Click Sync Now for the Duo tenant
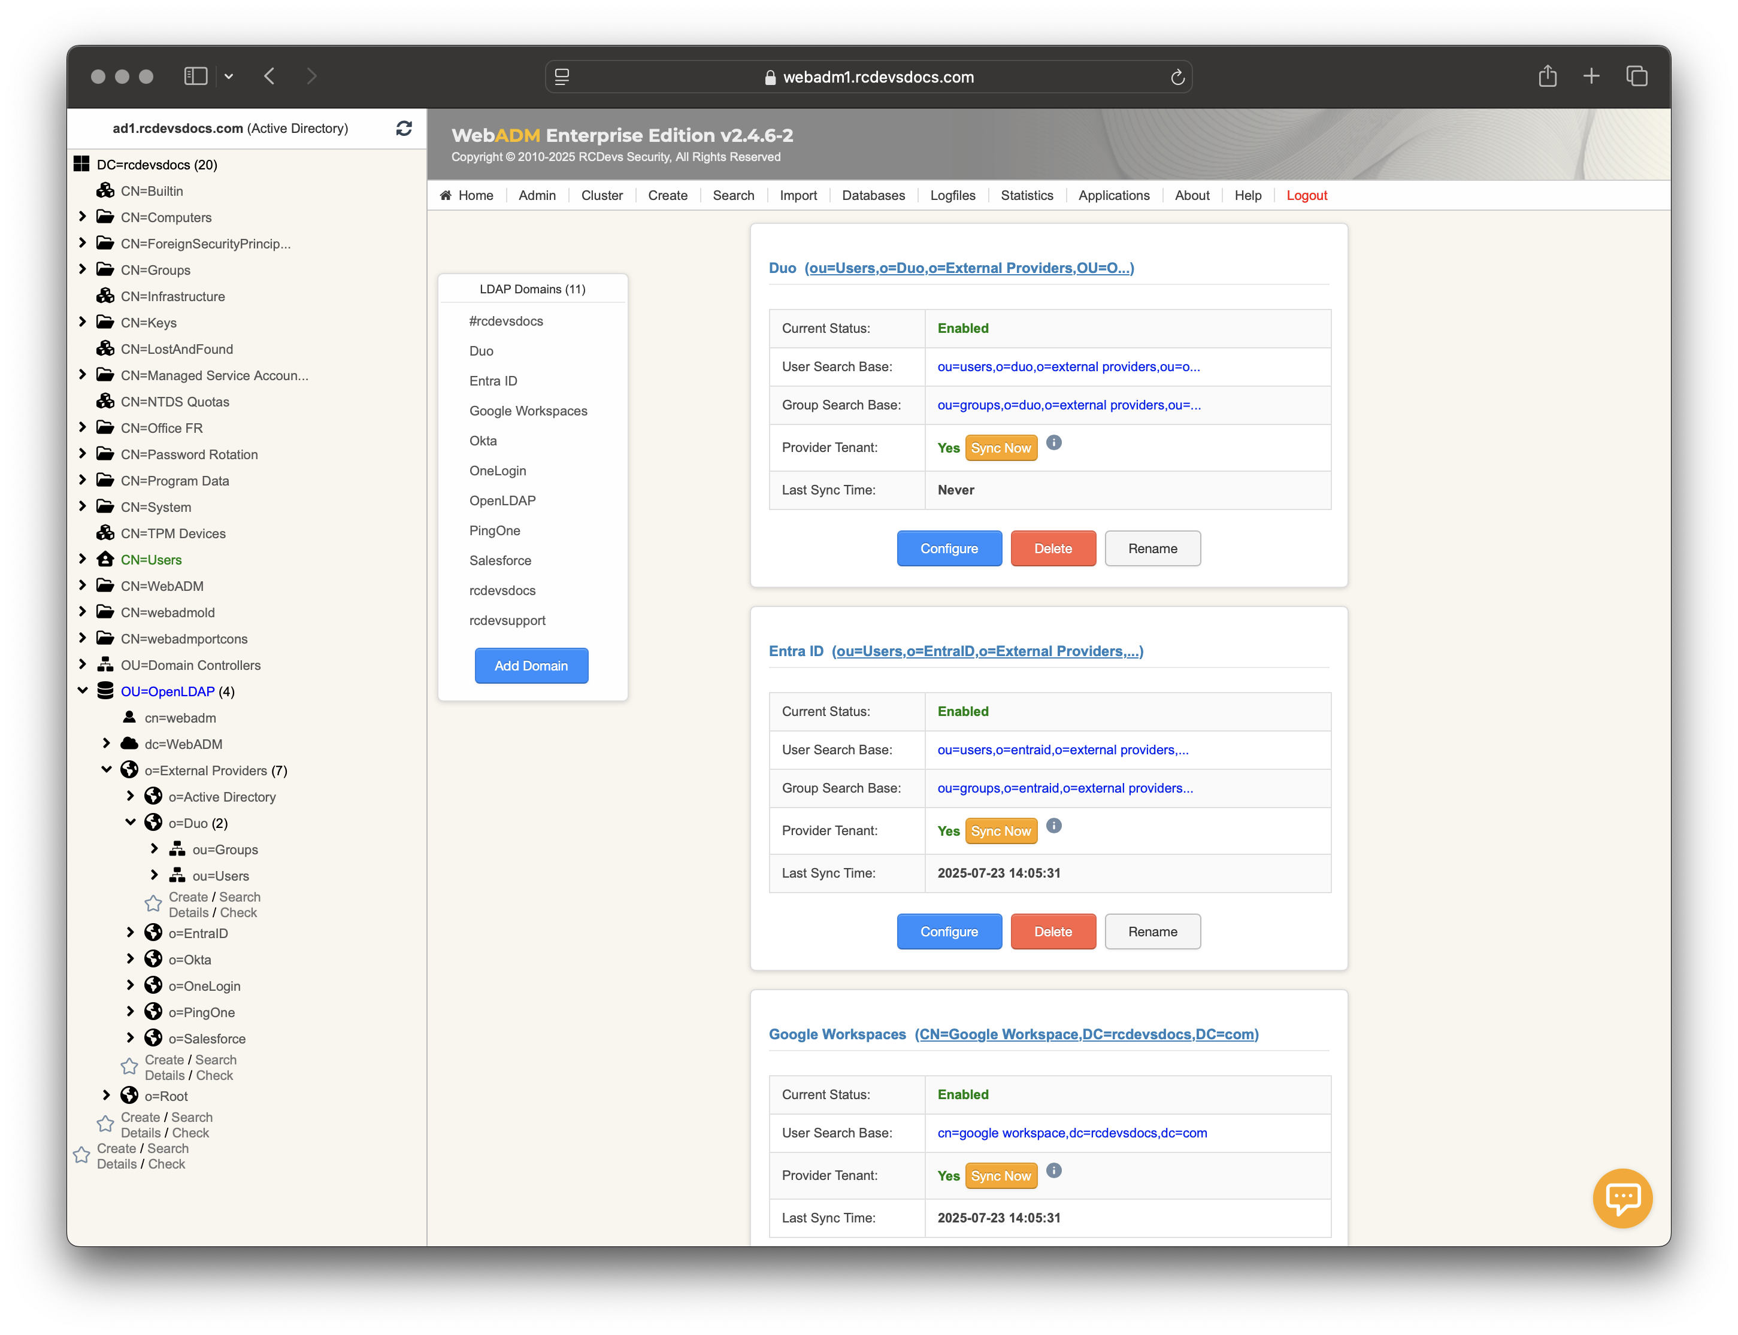This screenshot has width=1738, height=1335. [1000, 448]
